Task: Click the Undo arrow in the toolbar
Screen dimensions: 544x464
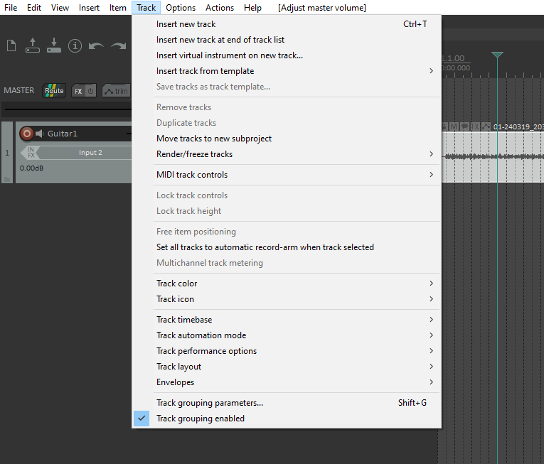Action: click(96, 46)
